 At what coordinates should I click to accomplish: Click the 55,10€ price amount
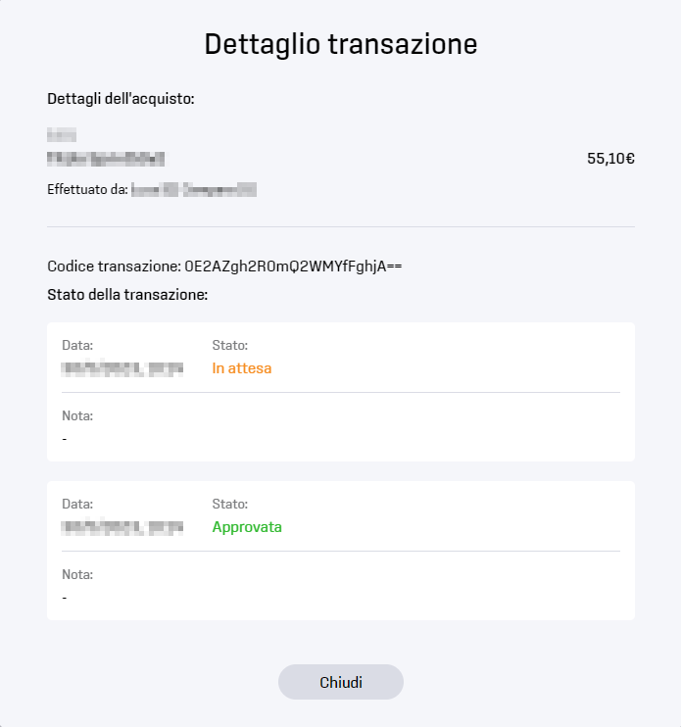[x=610, y=159]
